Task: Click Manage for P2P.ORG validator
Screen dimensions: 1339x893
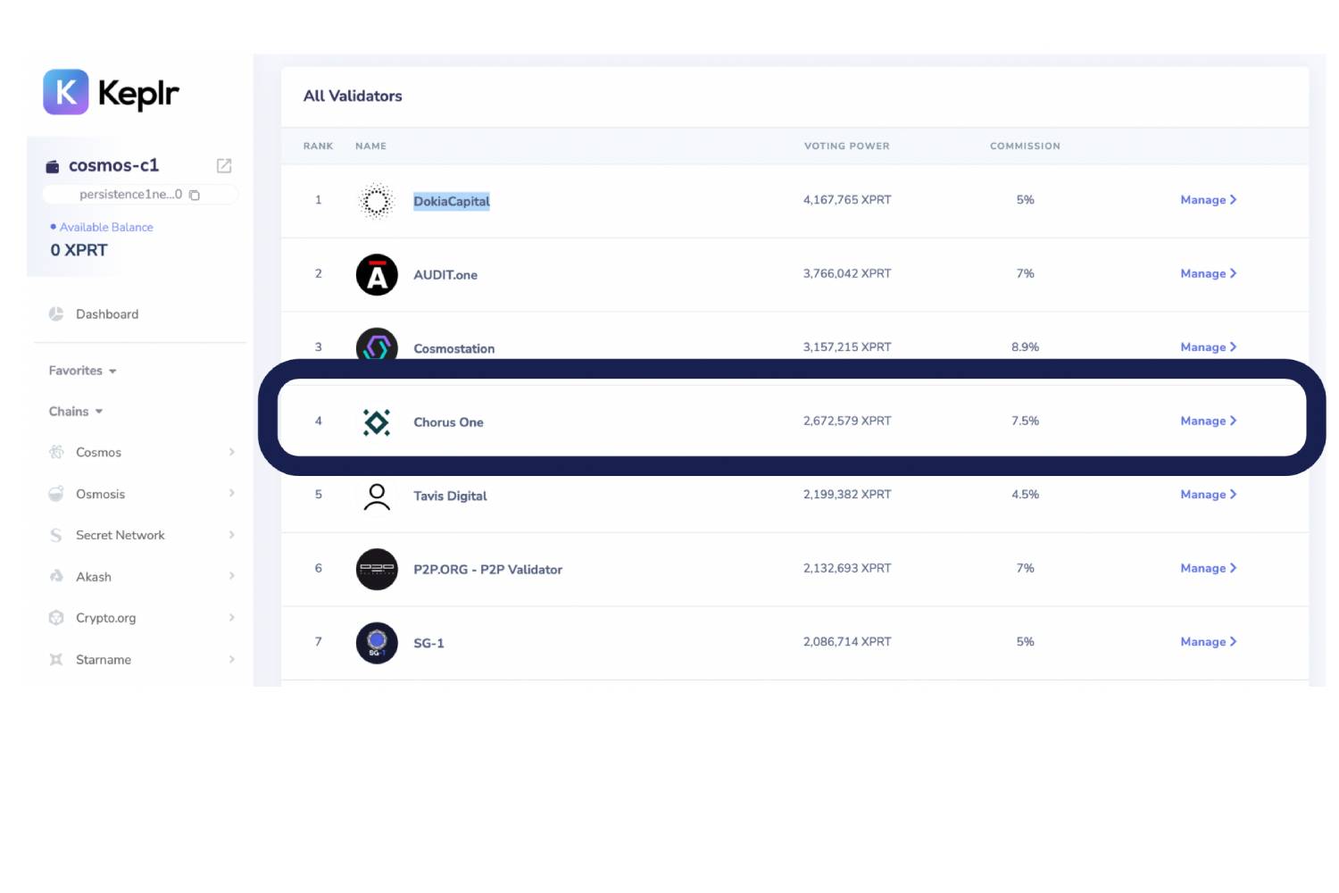Action: pyautogui.click(x=1208, y=568)
